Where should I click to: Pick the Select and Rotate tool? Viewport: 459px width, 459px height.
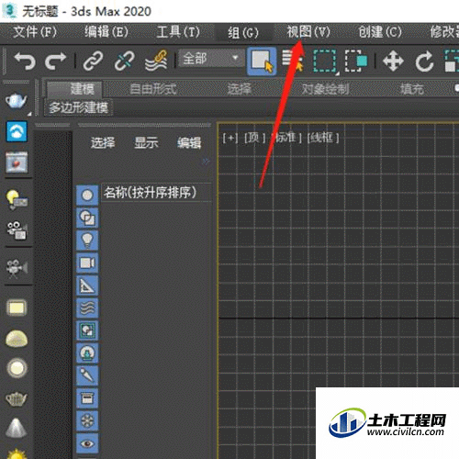pos(424,62)
